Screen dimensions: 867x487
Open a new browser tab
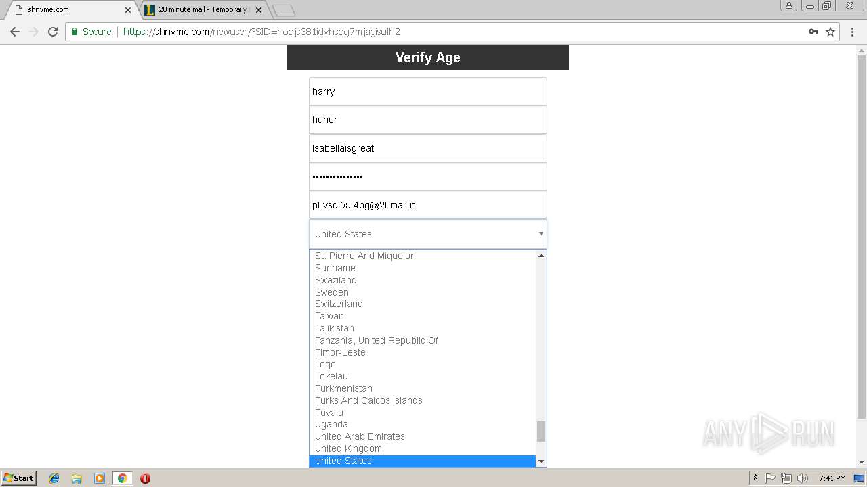click(x=283, y=10)
